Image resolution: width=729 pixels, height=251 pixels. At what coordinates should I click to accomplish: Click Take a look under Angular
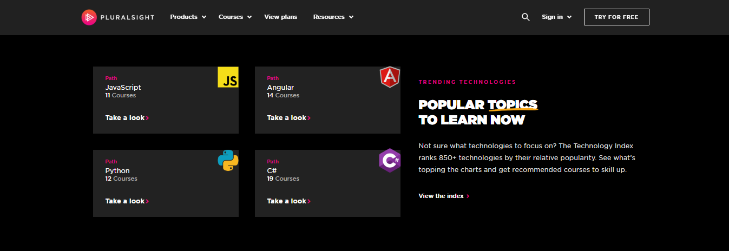pos(287,117)
